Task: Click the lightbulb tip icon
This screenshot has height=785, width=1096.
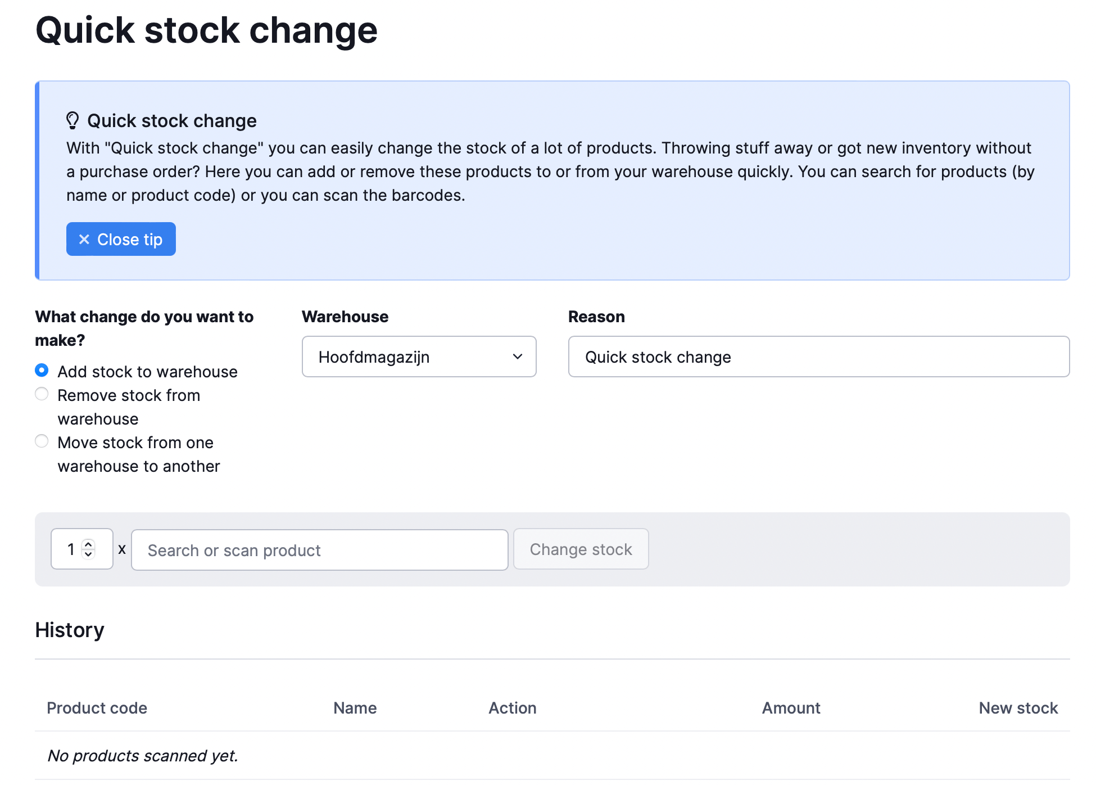Action: tap(73, 120)
